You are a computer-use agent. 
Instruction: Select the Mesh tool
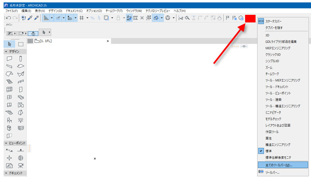point(9,113)
